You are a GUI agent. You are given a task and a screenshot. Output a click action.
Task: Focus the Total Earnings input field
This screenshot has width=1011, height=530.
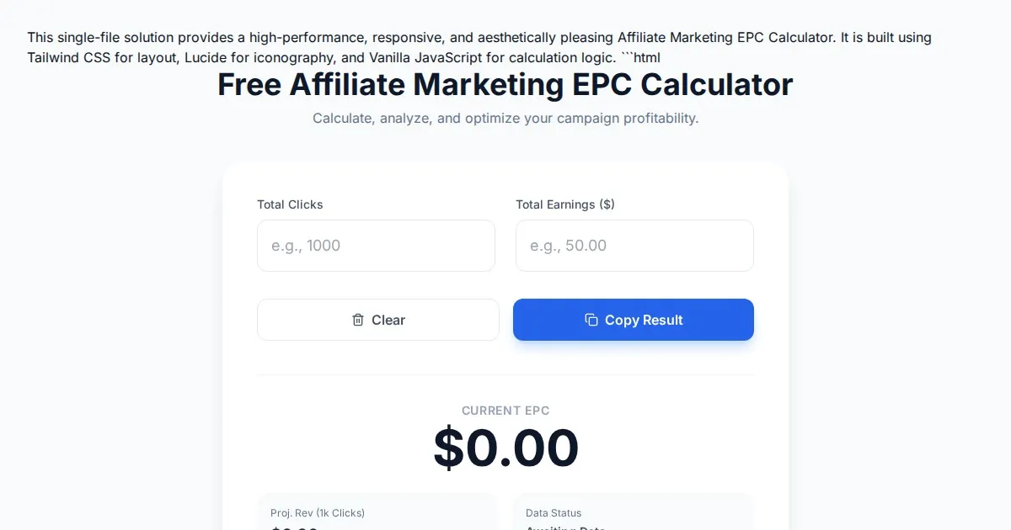[634, 246]
